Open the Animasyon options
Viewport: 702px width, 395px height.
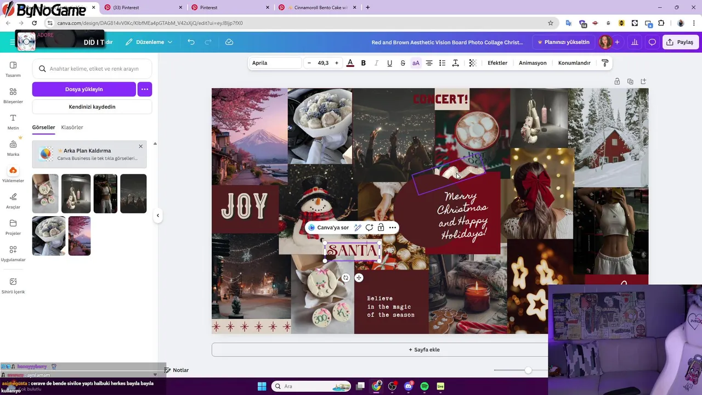pyautogui.click(x=533, y=63)
